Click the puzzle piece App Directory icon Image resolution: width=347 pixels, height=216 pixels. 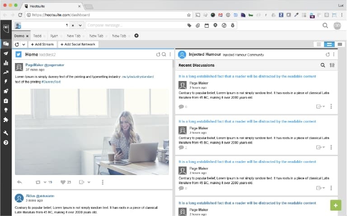(x=6, y=120)
